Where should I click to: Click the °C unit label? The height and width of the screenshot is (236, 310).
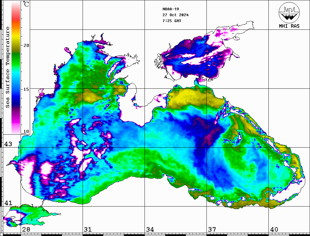tap(26, 4)
